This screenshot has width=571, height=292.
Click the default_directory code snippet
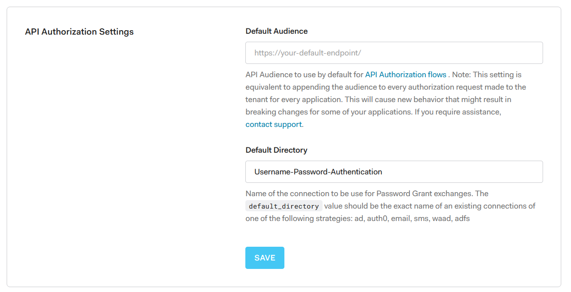284,206
